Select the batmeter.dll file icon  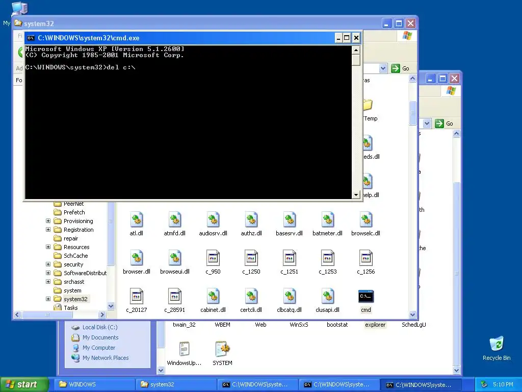coord(328,219)
